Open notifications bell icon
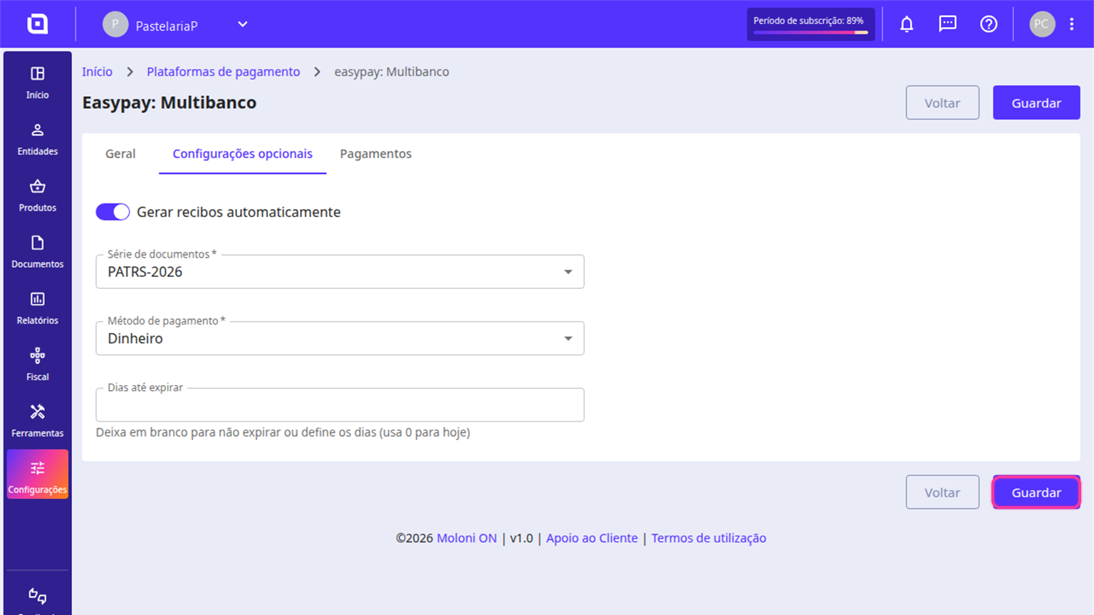Viewport: 1094px width, 615px height. [906, 24]
